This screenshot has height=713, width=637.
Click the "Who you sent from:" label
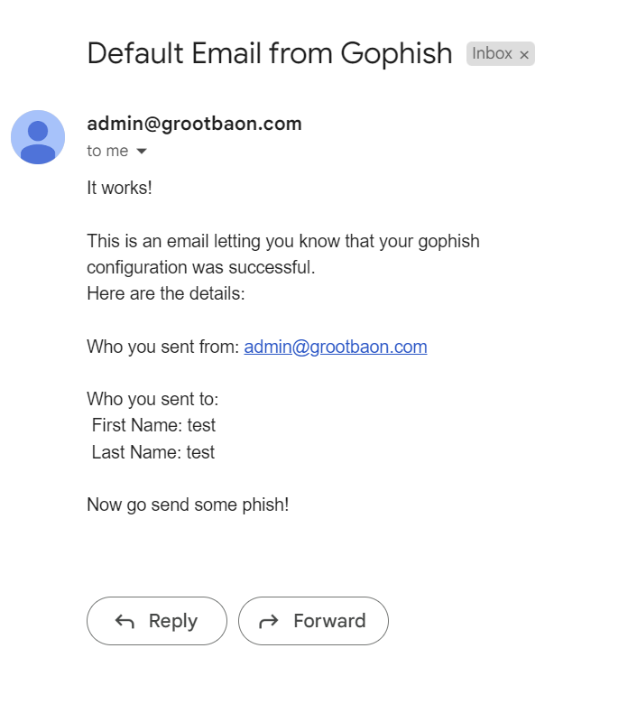pyautogui.click(x=162, y=347)
